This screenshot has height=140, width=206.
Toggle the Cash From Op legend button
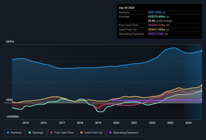[x=91, y=133]
